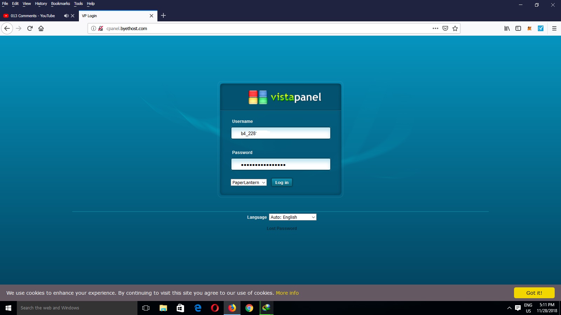This screenshot has width=561, height=315.
Task: Open the colorful app next to Chrome on taskbar
Action: point(266,308)
